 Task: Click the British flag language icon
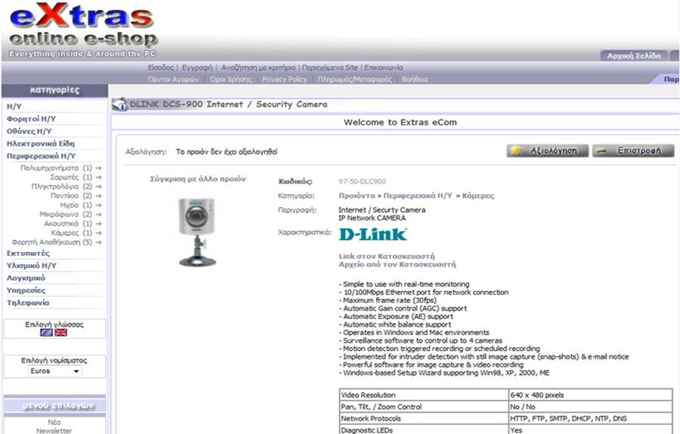click(x=61, y=333)
